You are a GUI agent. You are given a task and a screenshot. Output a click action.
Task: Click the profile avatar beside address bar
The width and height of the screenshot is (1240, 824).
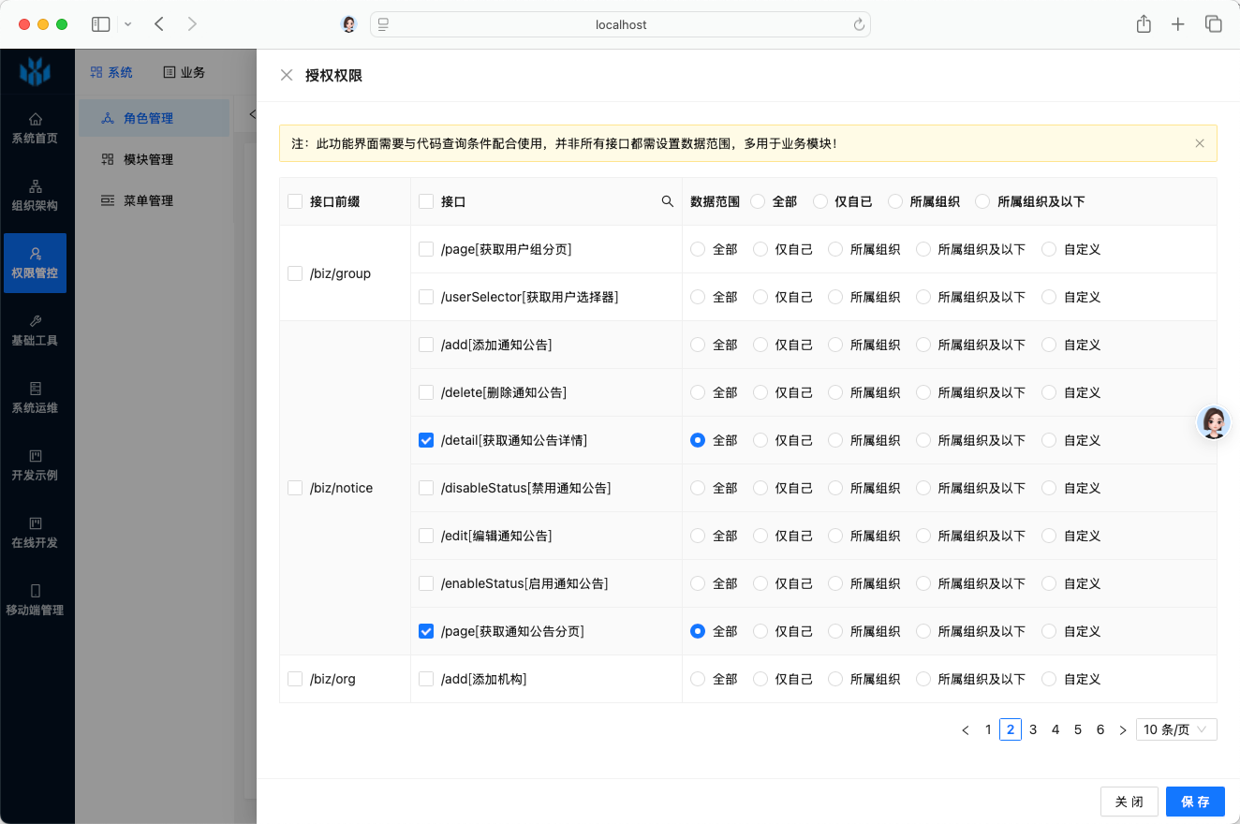349,24
